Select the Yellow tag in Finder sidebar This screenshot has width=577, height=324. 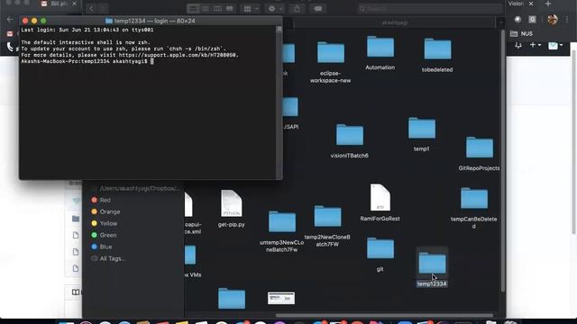[x=105, y=223]
